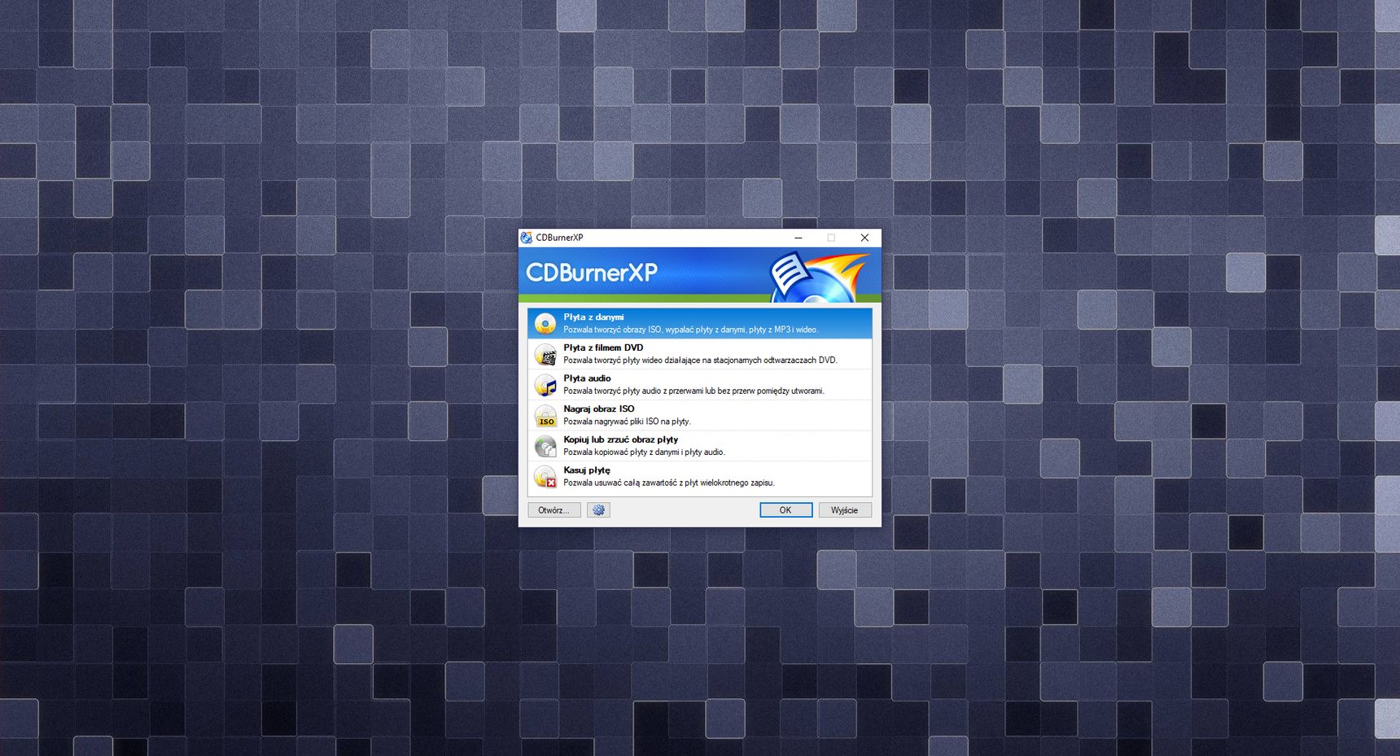Select the data disc icon (Płyta z danymi)
Screen dimensions: 1400x756
(x=545, y=323)
